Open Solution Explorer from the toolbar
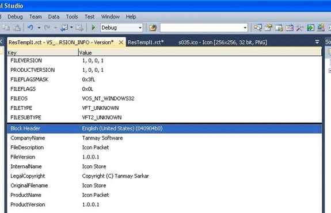Image resolution: width=331 pixels, height=213 pixels. pos(258,28)
